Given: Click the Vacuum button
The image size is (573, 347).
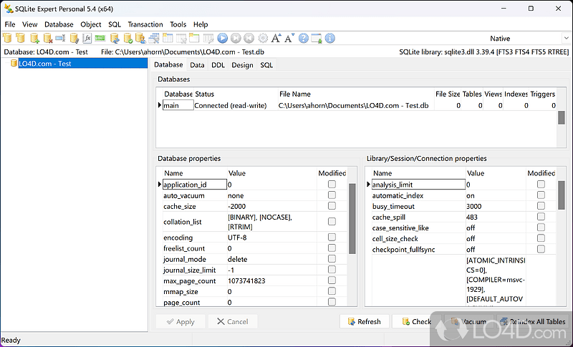Looking at the screenshot, I should [x=469, y=321].
